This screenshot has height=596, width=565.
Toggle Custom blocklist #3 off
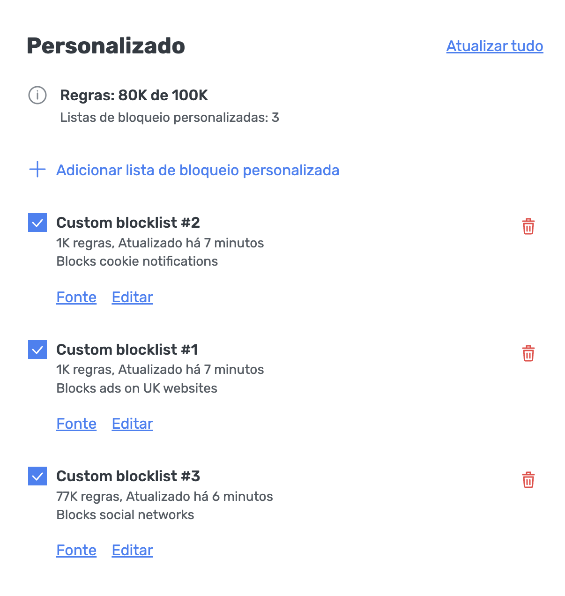click(x=37, y=476)
